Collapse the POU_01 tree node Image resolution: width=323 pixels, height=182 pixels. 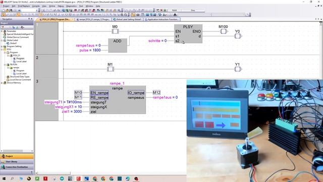coord(8,56)
